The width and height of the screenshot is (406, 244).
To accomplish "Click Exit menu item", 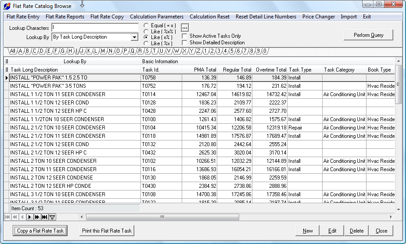I will tap(367, 17).
